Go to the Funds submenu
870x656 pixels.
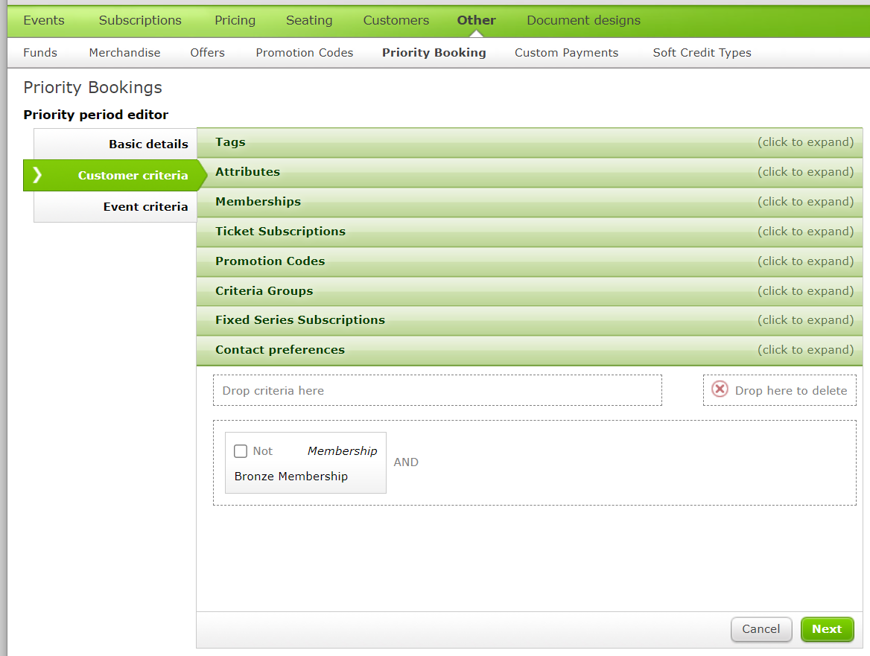40,53
